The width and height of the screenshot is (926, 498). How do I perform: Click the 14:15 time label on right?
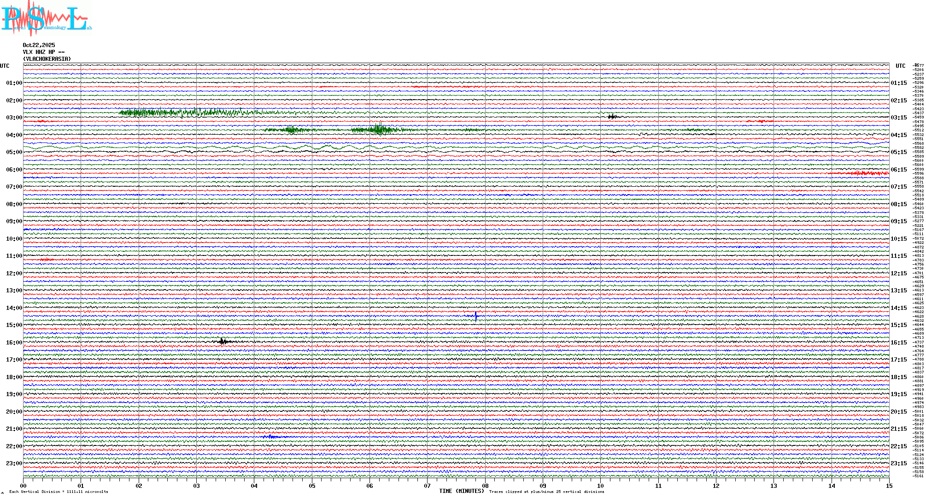tap(898, 308)
